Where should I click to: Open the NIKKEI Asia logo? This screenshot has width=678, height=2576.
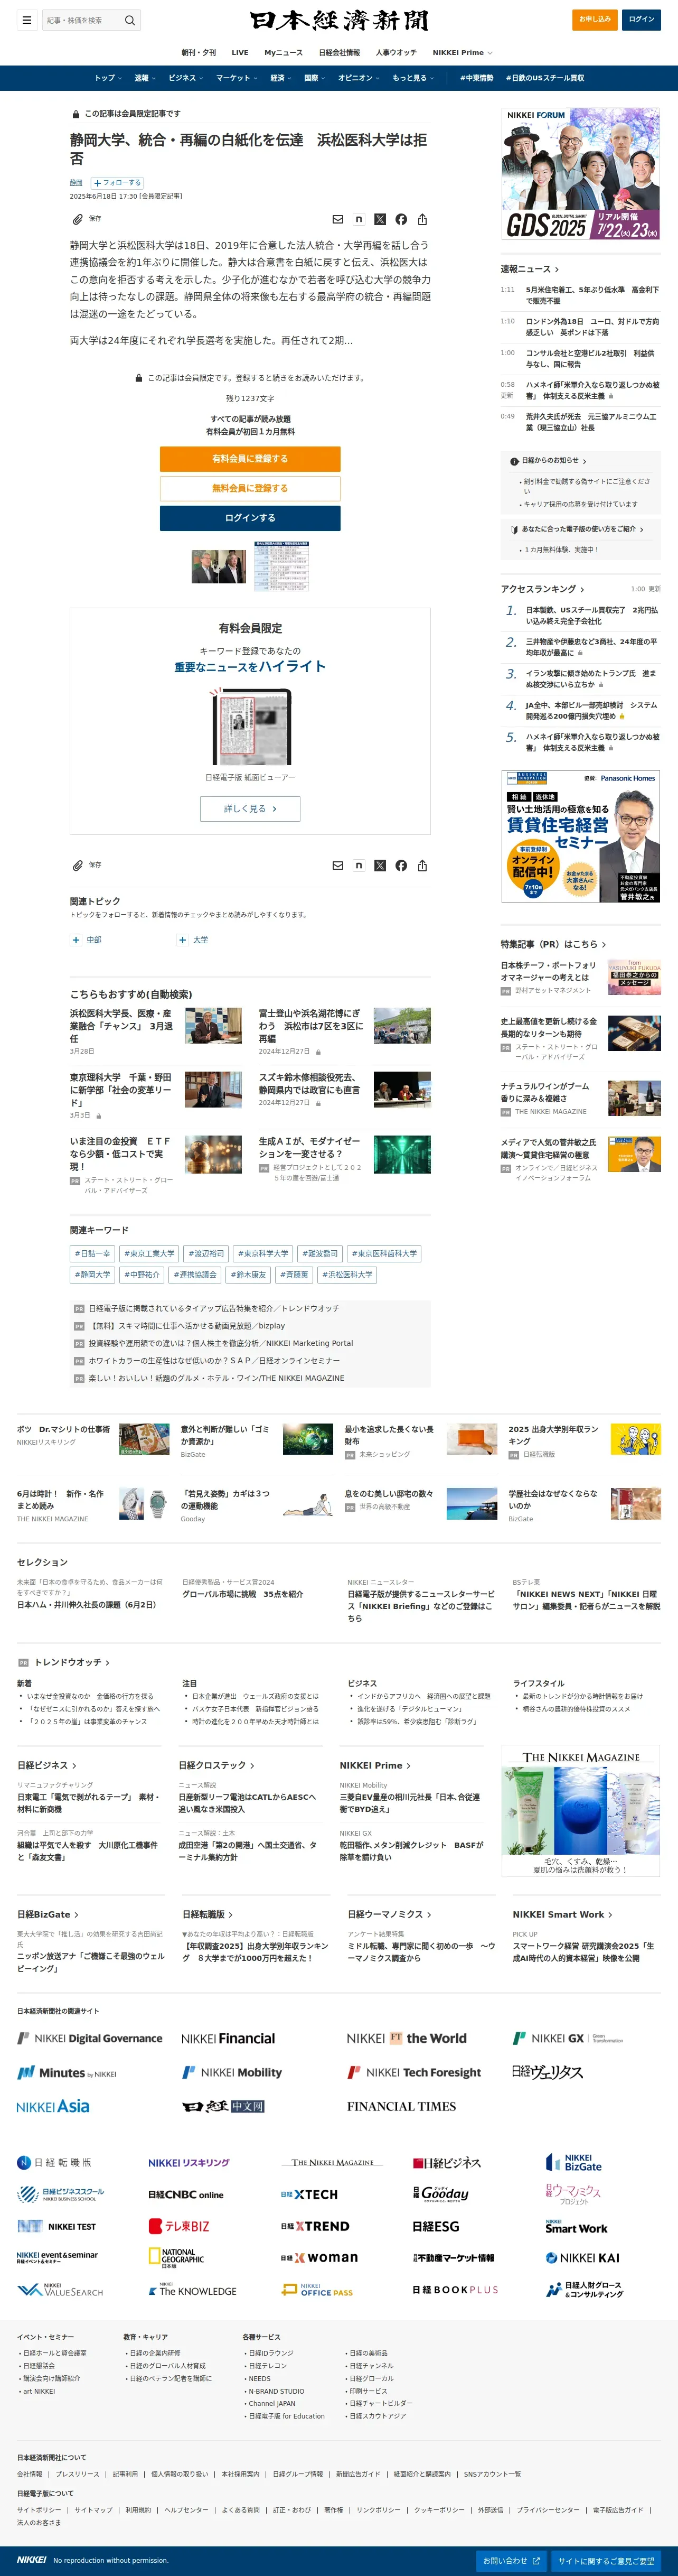click(x=53, y=2106)
